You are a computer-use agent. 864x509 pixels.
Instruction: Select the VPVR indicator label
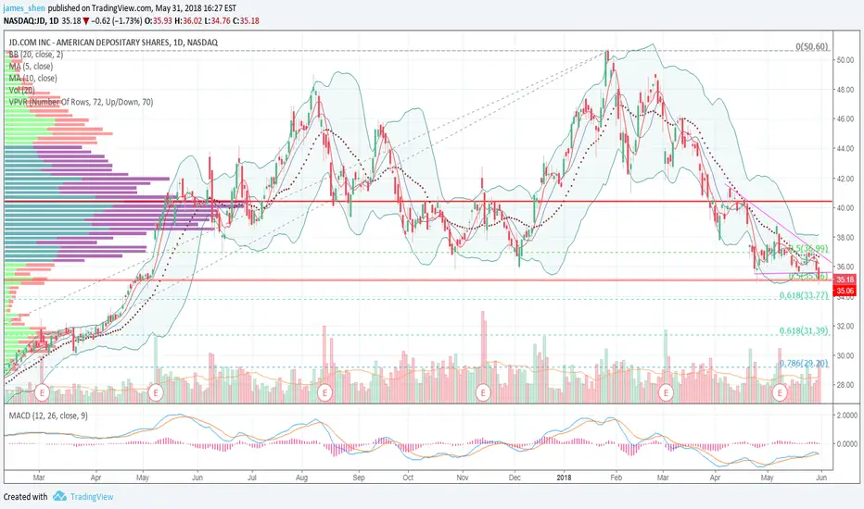pos(81,103)
